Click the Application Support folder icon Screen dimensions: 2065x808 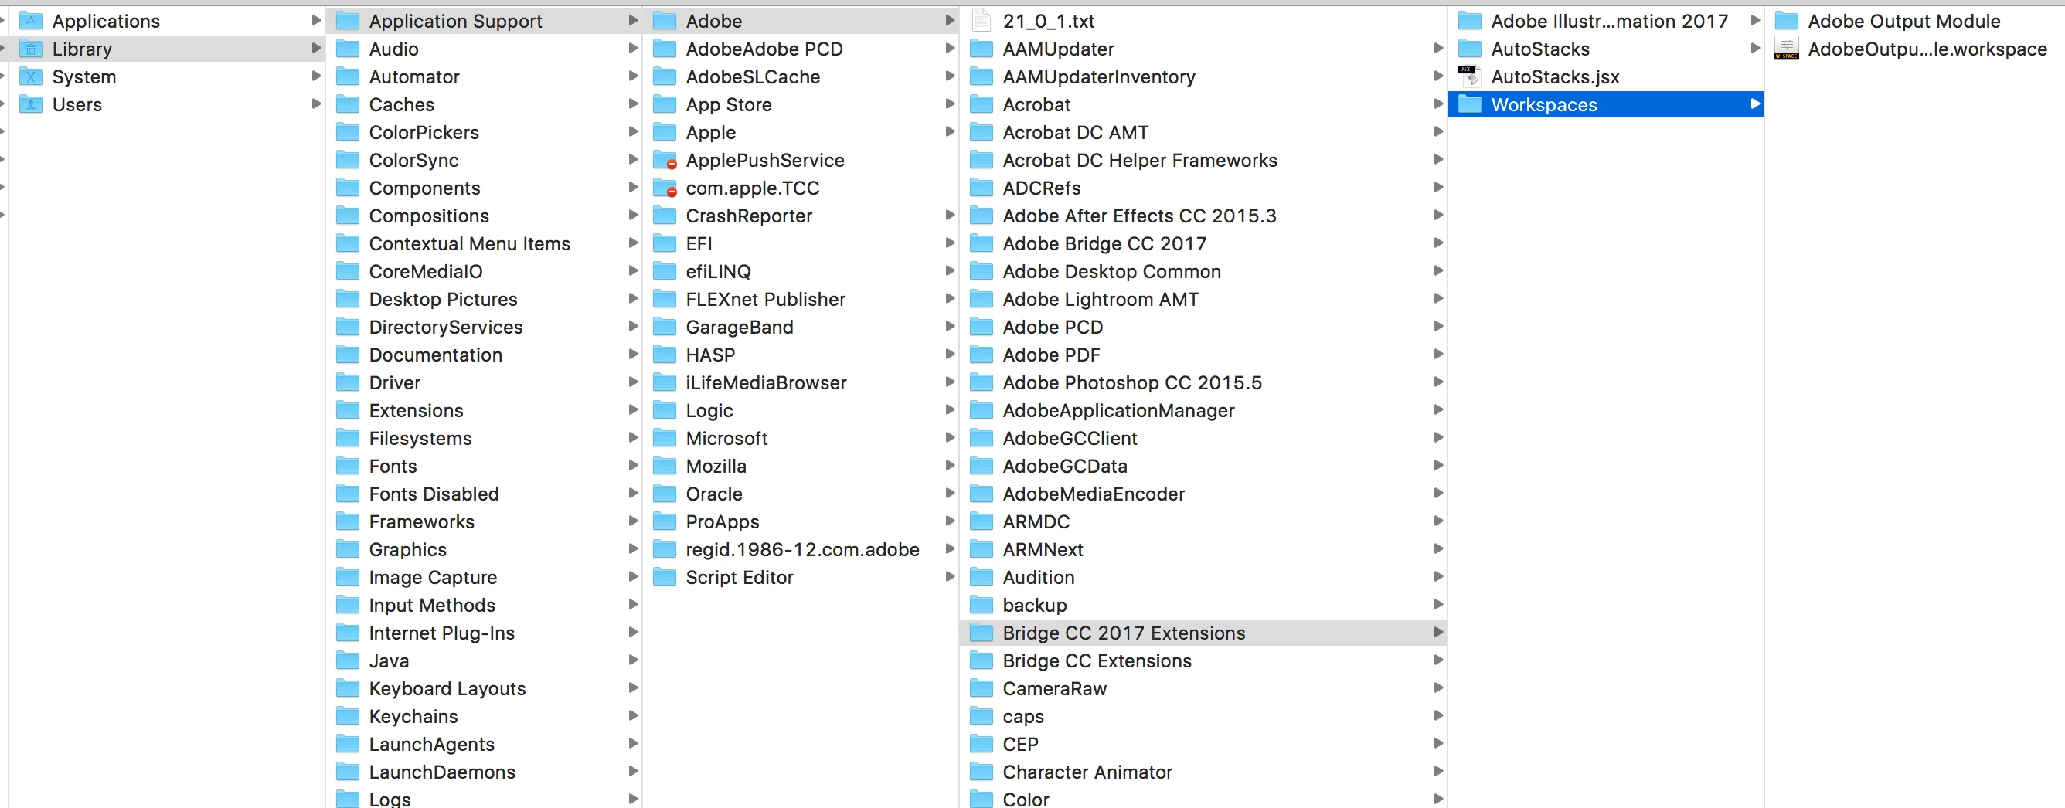pyautogui.click(x=347, y=21)
